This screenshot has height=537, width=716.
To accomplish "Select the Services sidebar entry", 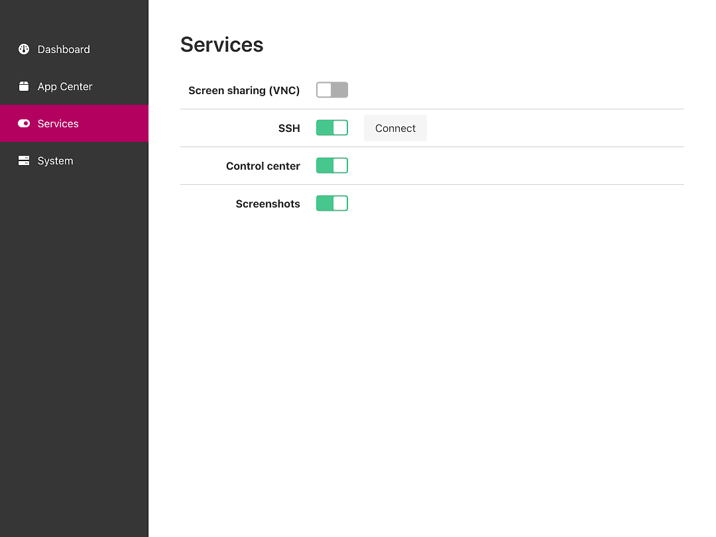I will (x=74, y=123).
